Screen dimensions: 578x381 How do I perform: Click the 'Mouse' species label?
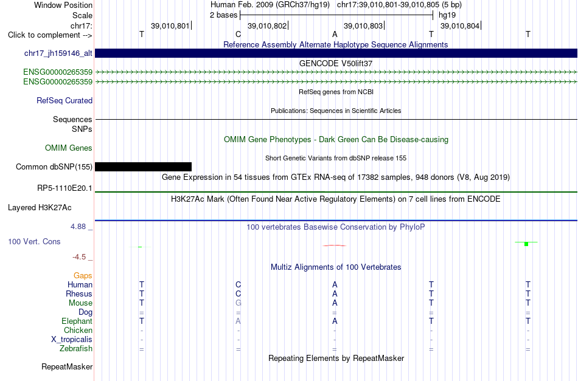80,303
